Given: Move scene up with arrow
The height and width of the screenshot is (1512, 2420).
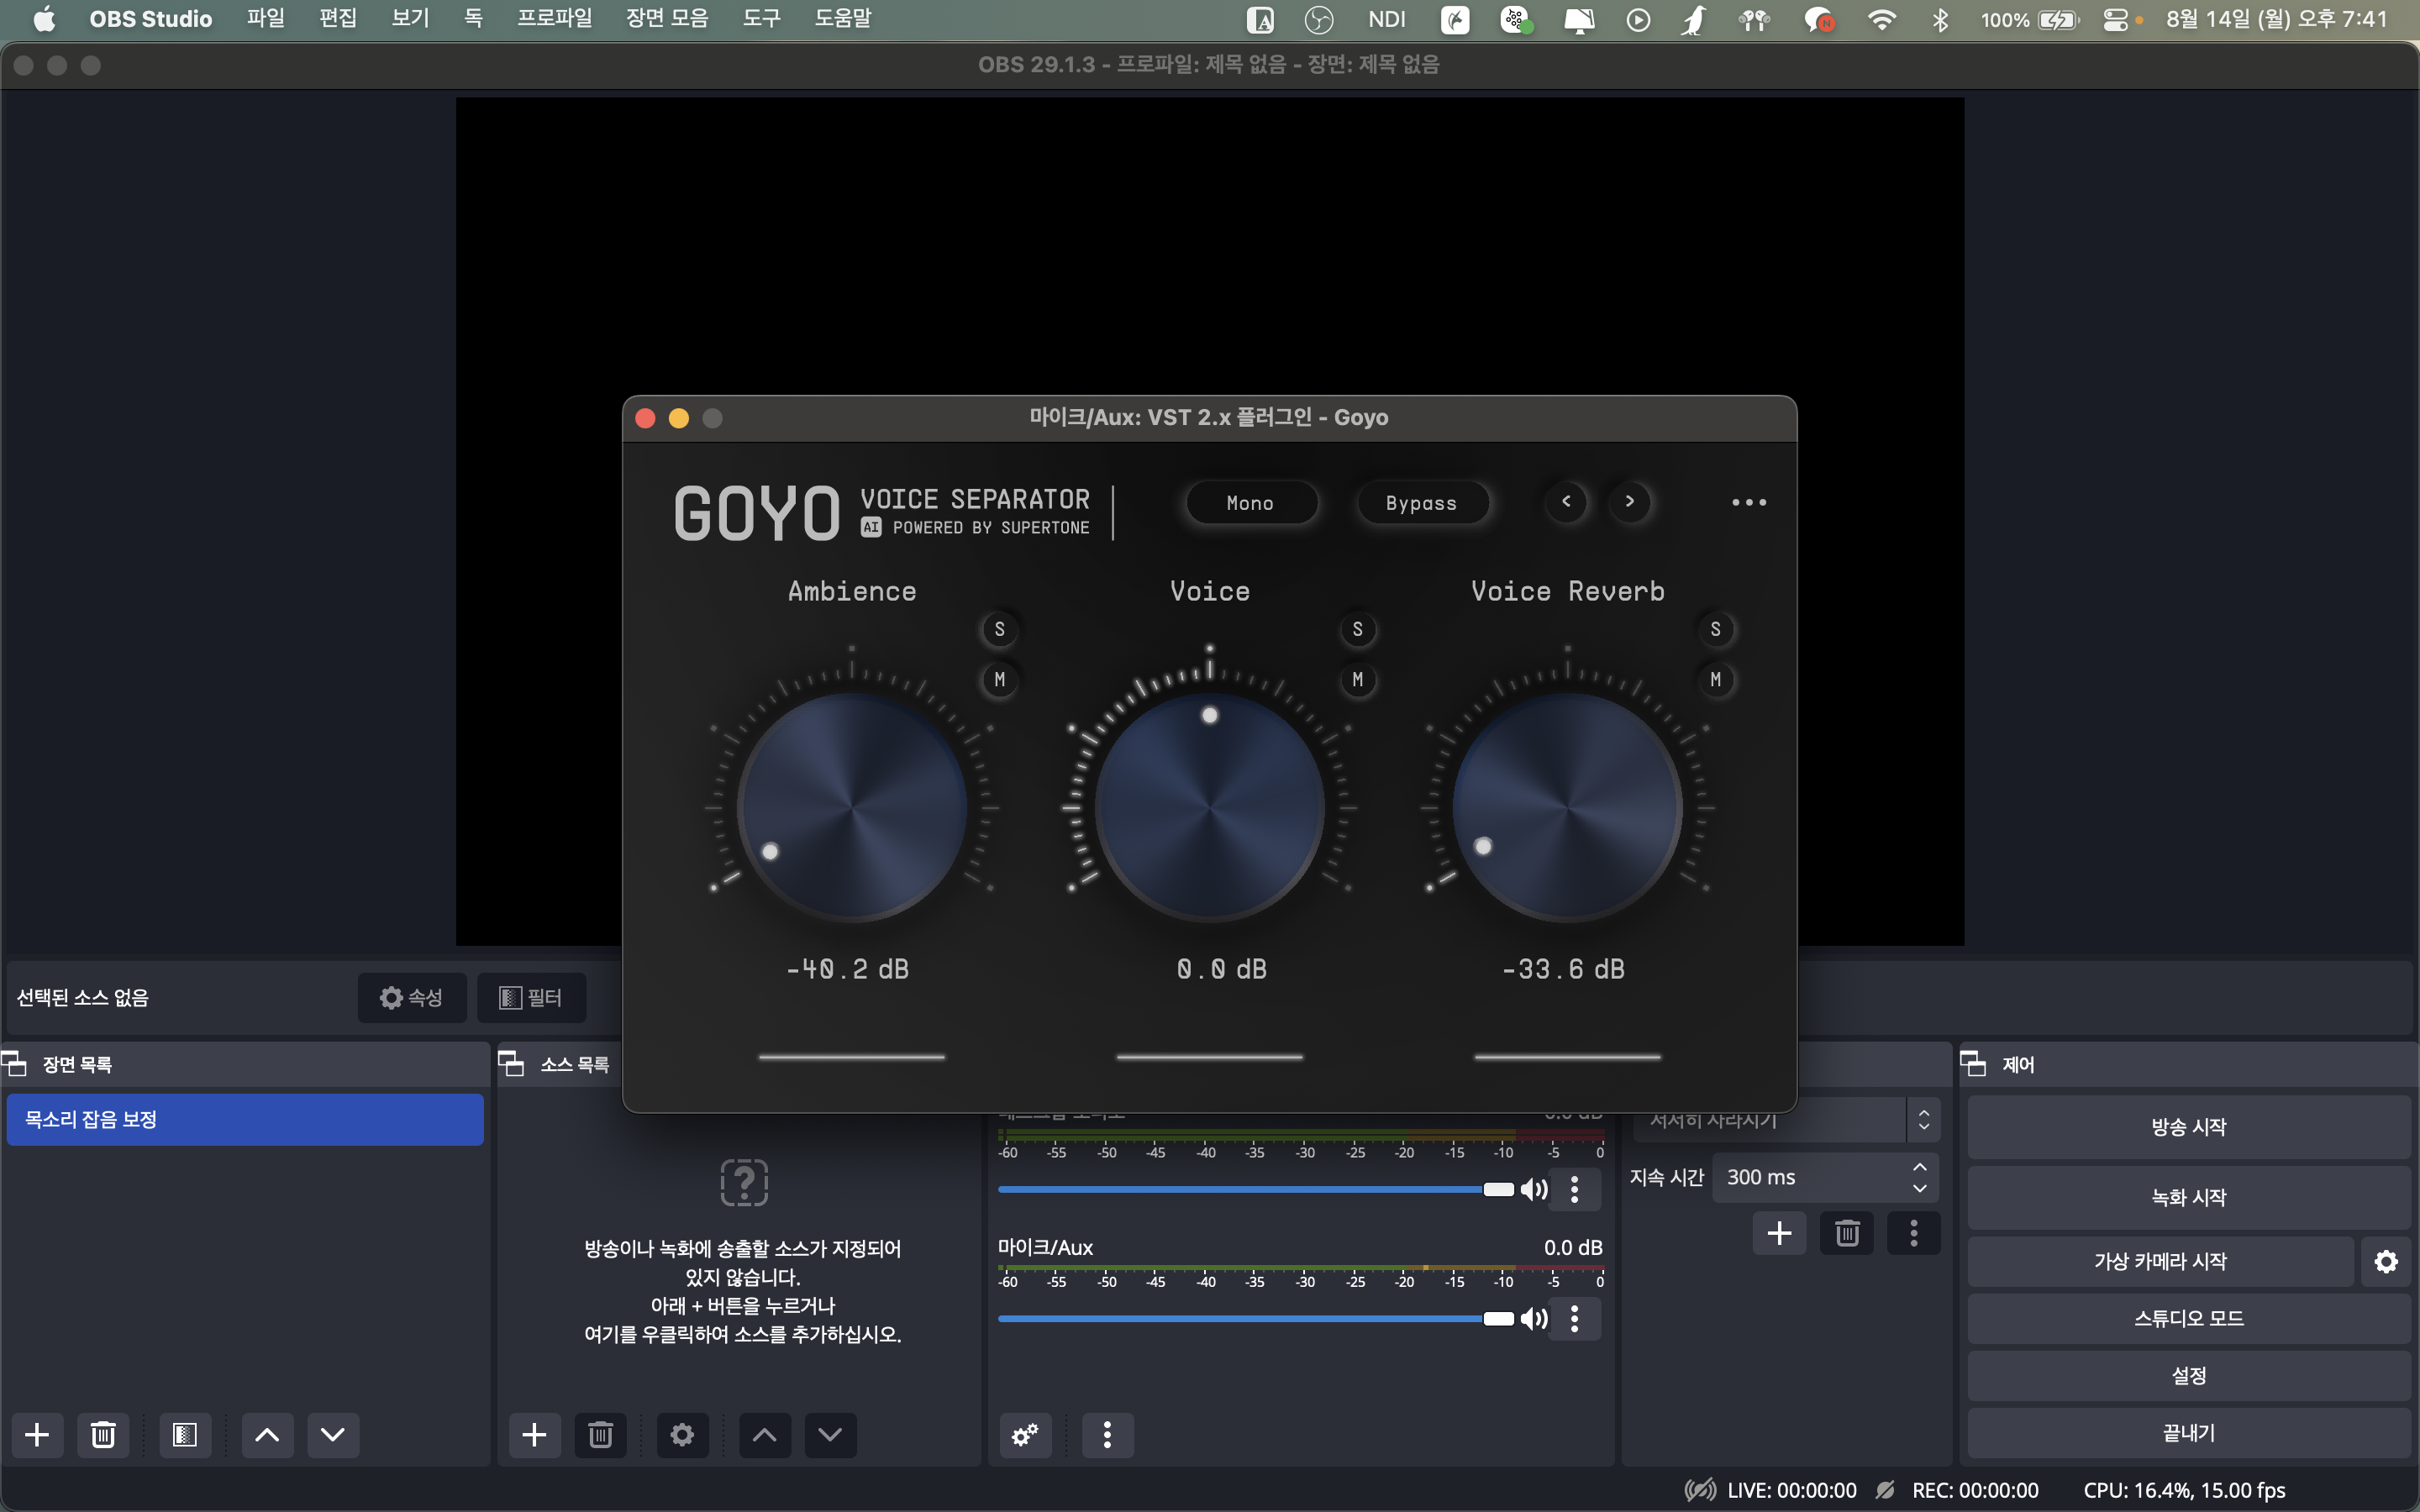Looking at the screenshot, I should pyautogui.click(x=267, y=1435).
